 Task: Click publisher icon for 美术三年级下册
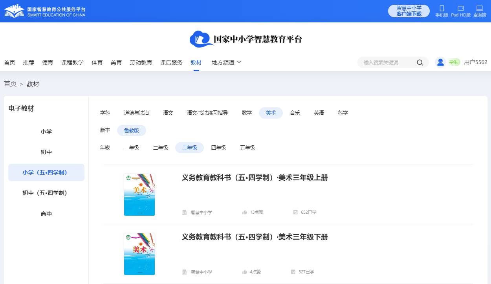click(185, 272)
